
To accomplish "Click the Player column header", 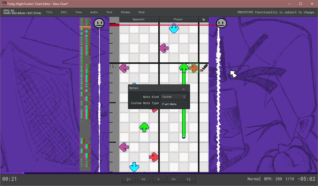I will click(179, 20).
